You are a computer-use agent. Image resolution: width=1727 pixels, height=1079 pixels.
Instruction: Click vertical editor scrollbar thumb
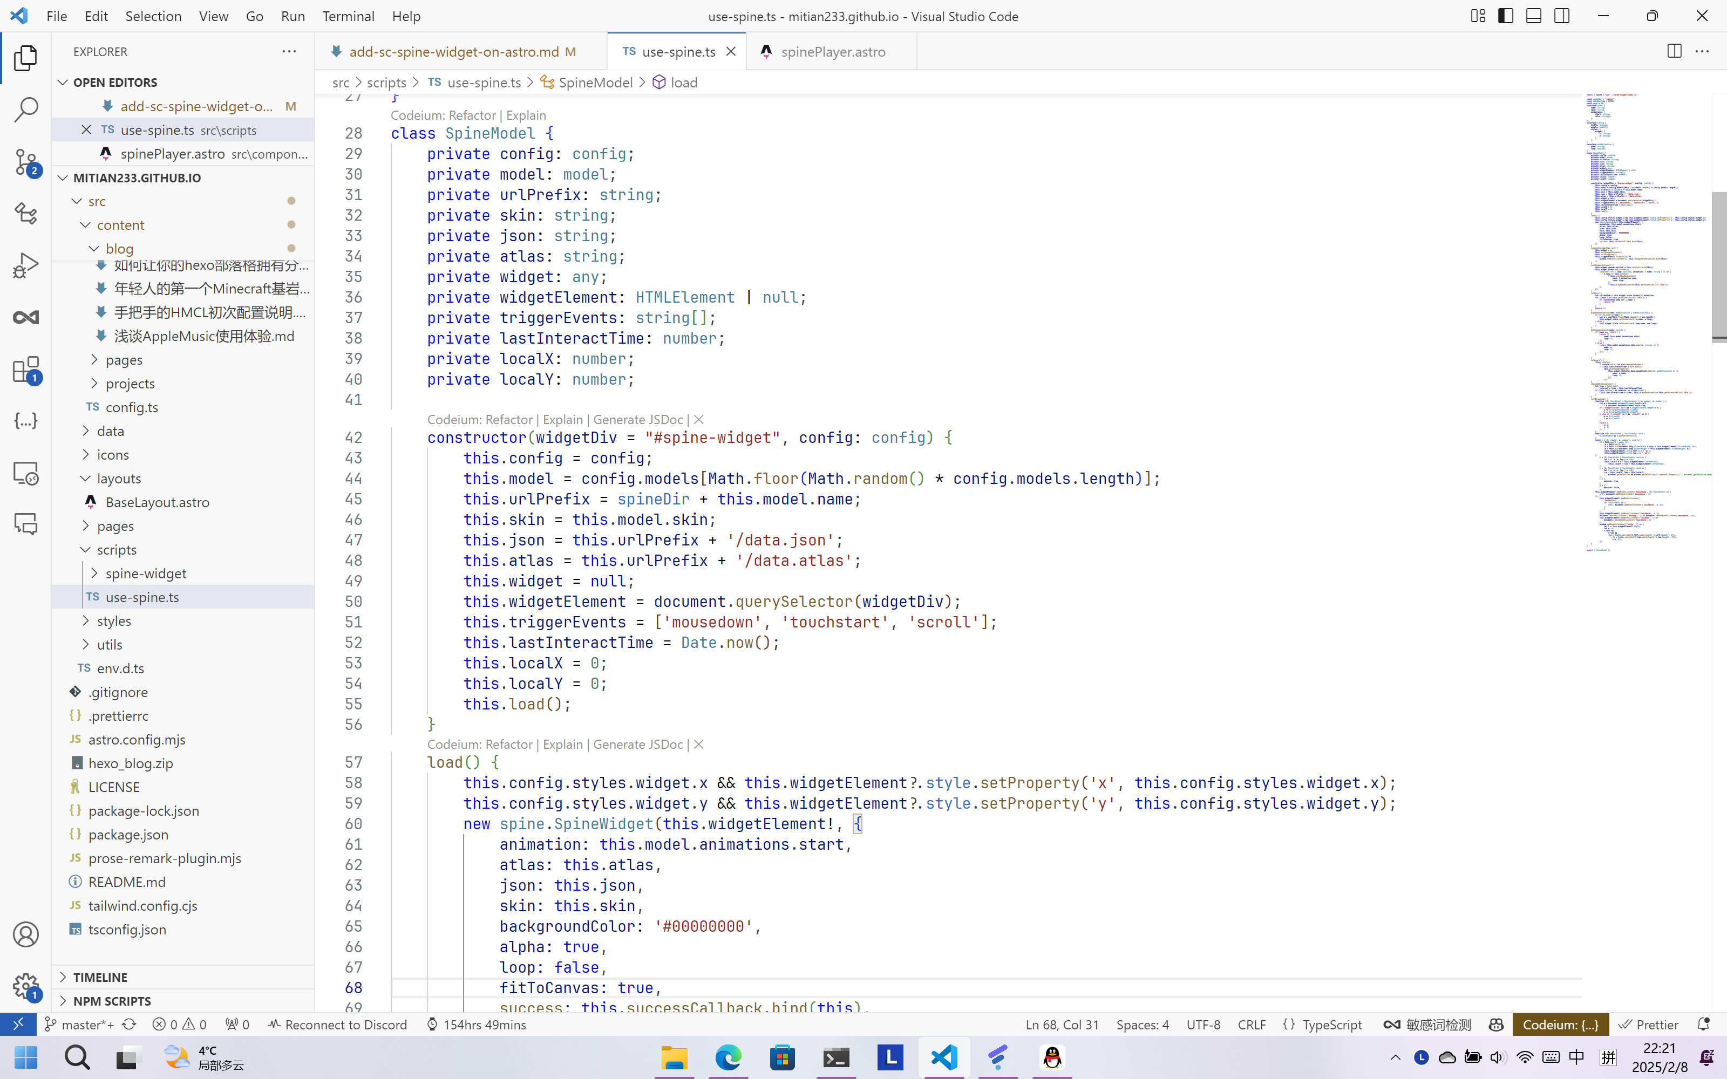(1719, 267)
